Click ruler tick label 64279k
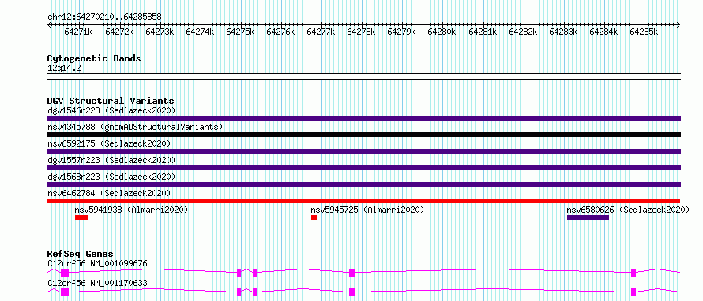703x301 pixels. (x=401, y=32)
